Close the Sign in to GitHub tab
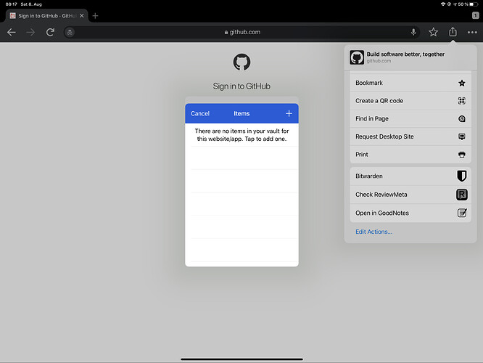 click(x=82, y=16)
